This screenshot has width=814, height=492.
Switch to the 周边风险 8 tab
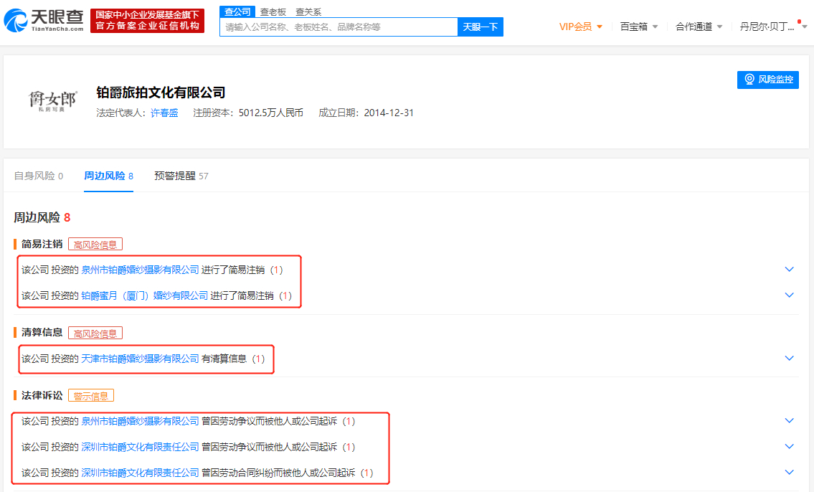pos(108,176)
